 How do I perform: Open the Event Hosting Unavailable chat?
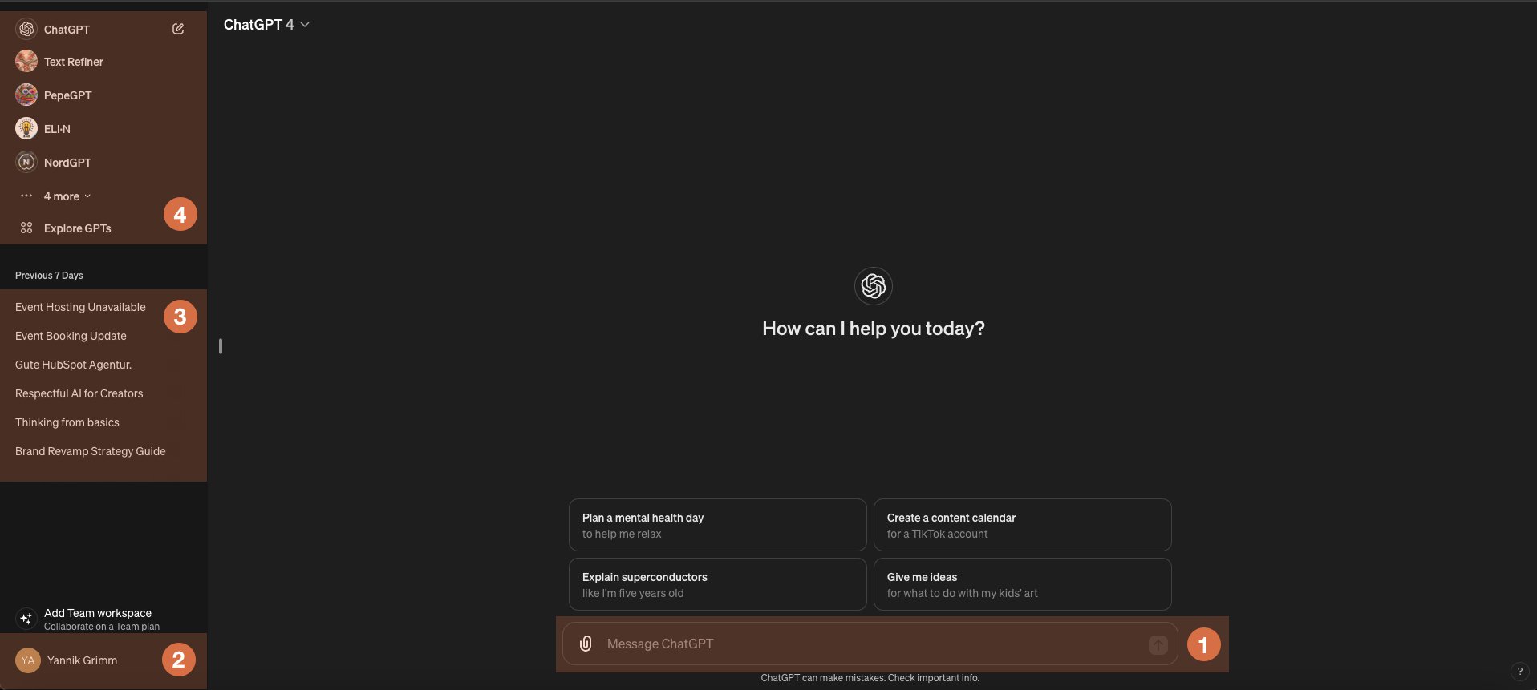80,307
